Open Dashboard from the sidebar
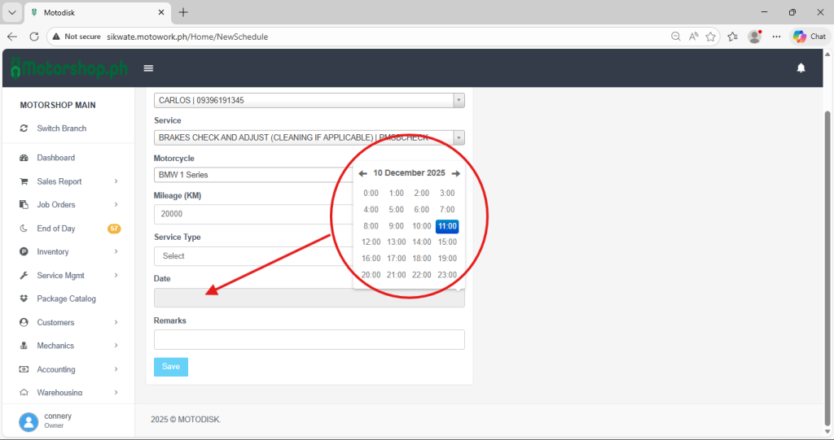 point(55,158)
